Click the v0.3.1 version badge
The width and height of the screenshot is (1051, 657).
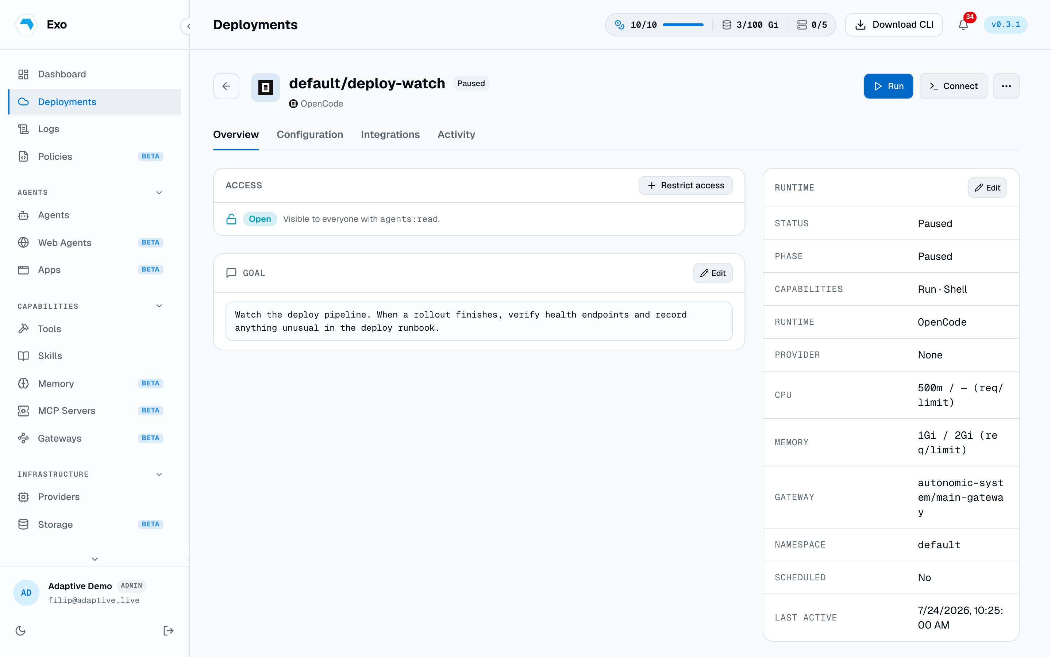(x=1005, y=25)
